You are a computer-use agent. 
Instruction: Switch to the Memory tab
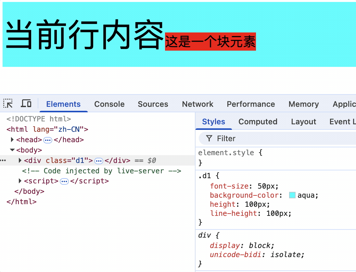click(x=304, y=104)
